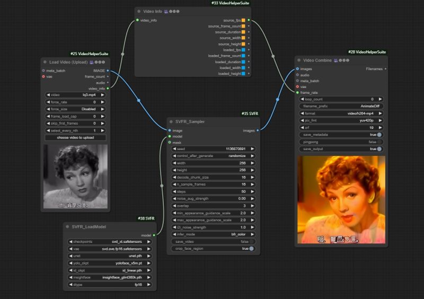This screenshot has width=424, height=299.
Task: Click frame_rate input connector on Video Combine
Action: (x=297, y=93)
